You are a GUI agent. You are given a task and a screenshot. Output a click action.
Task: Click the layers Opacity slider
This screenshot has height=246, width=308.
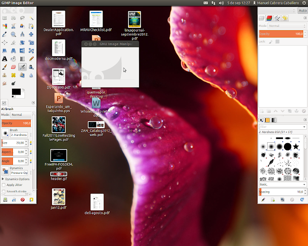click(x=281, y=34)
